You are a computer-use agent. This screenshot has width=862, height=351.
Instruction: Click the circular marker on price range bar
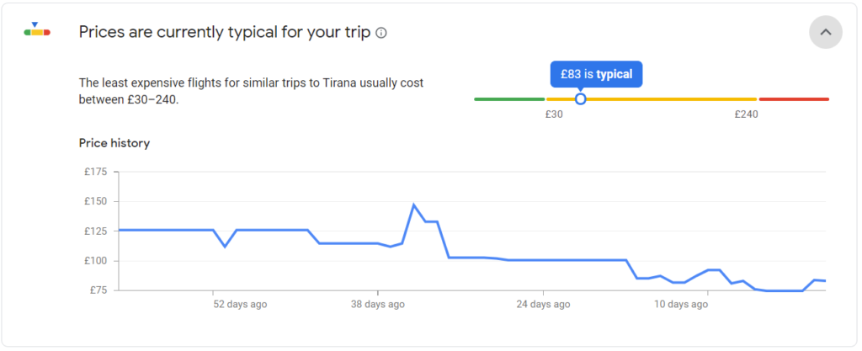tap(580, 98)
